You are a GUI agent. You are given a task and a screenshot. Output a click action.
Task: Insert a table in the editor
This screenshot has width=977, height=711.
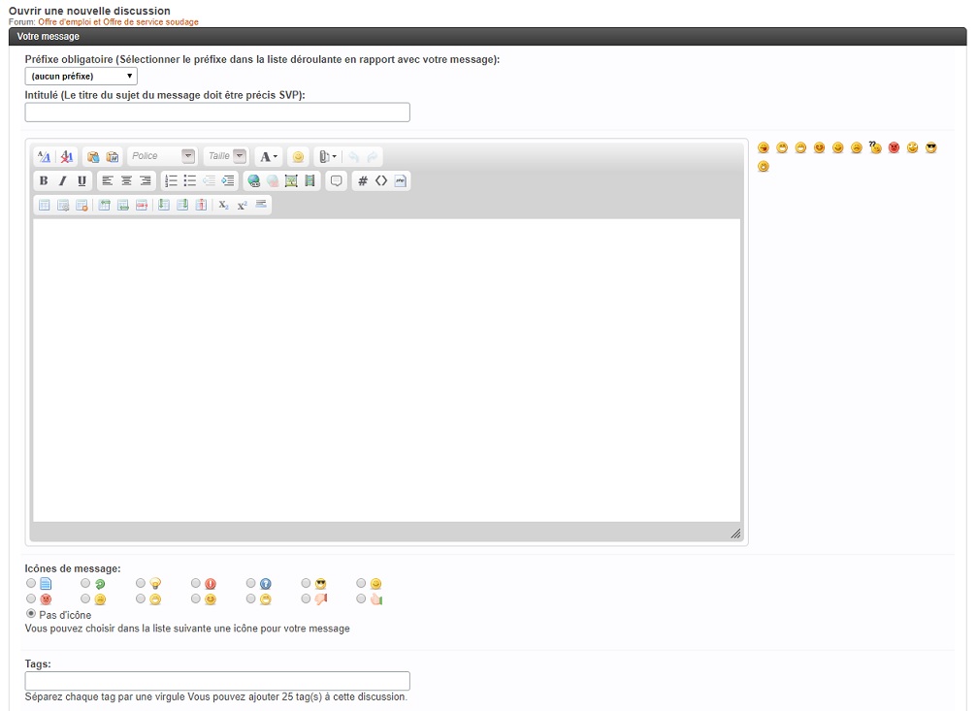pyautogui.click(x=44, y=205)
